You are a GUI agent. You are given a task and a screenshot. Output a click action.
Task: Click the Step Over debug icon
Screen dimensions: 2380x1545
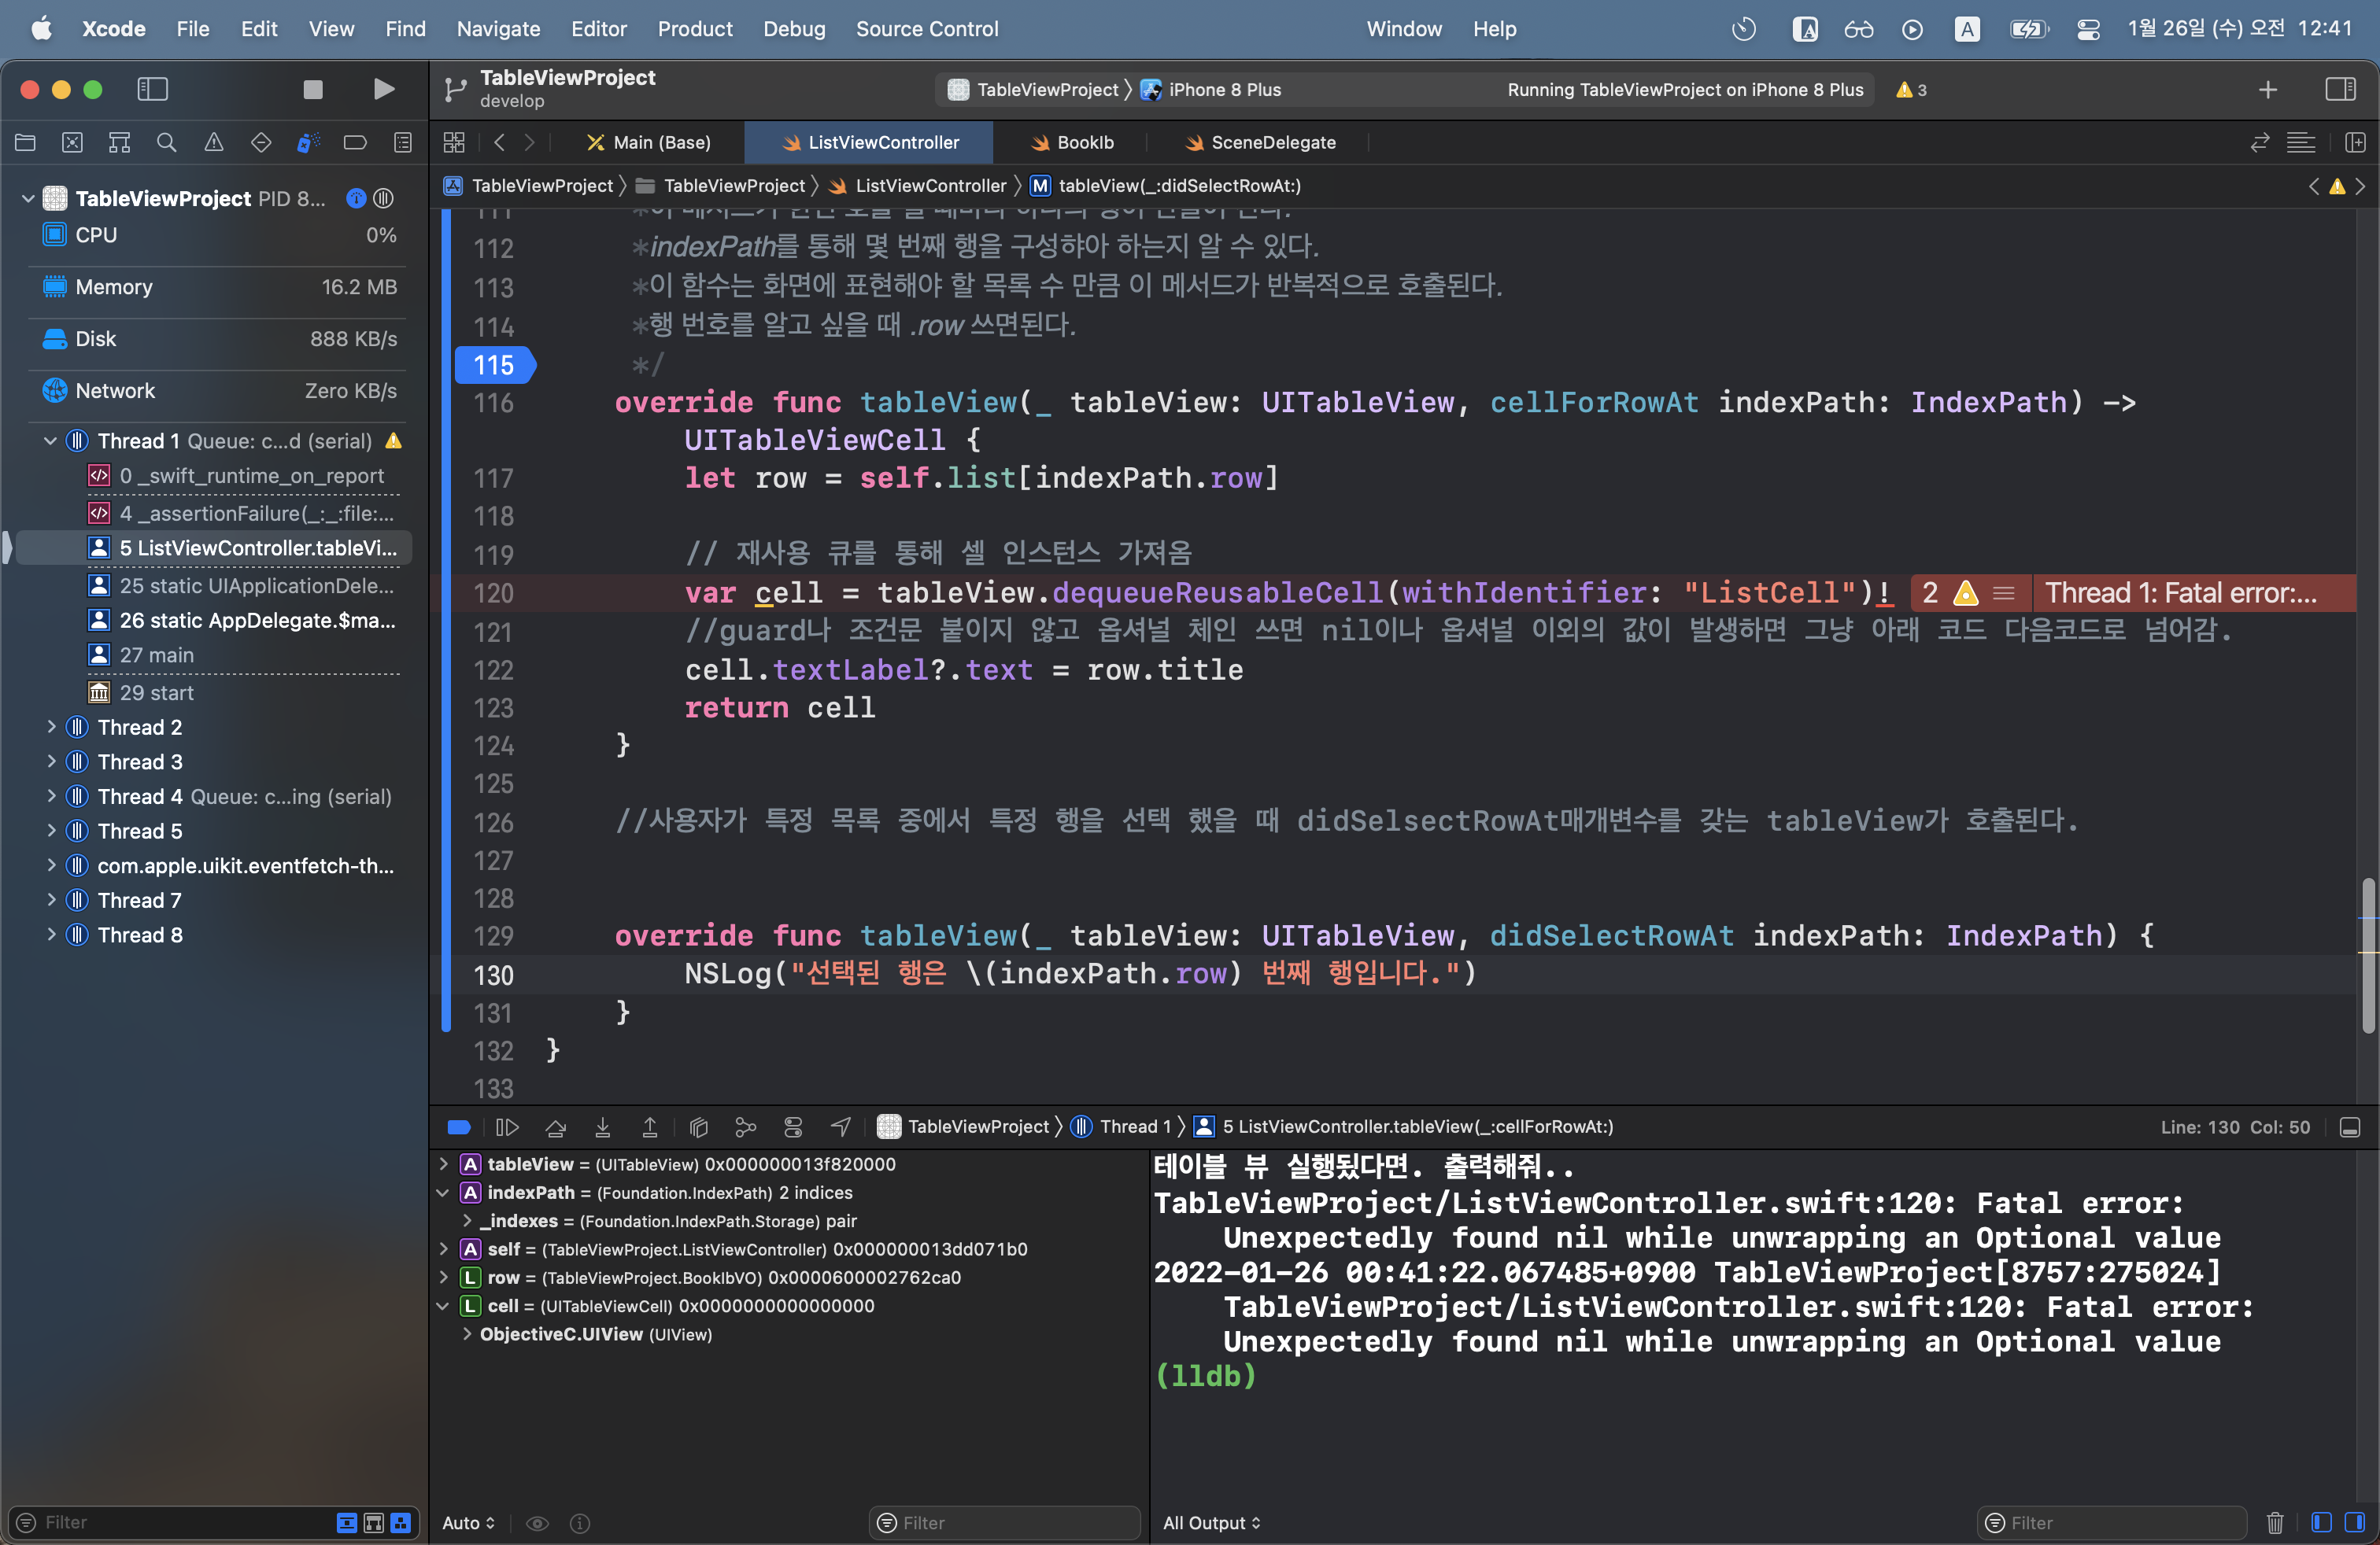pos(555,1127)
